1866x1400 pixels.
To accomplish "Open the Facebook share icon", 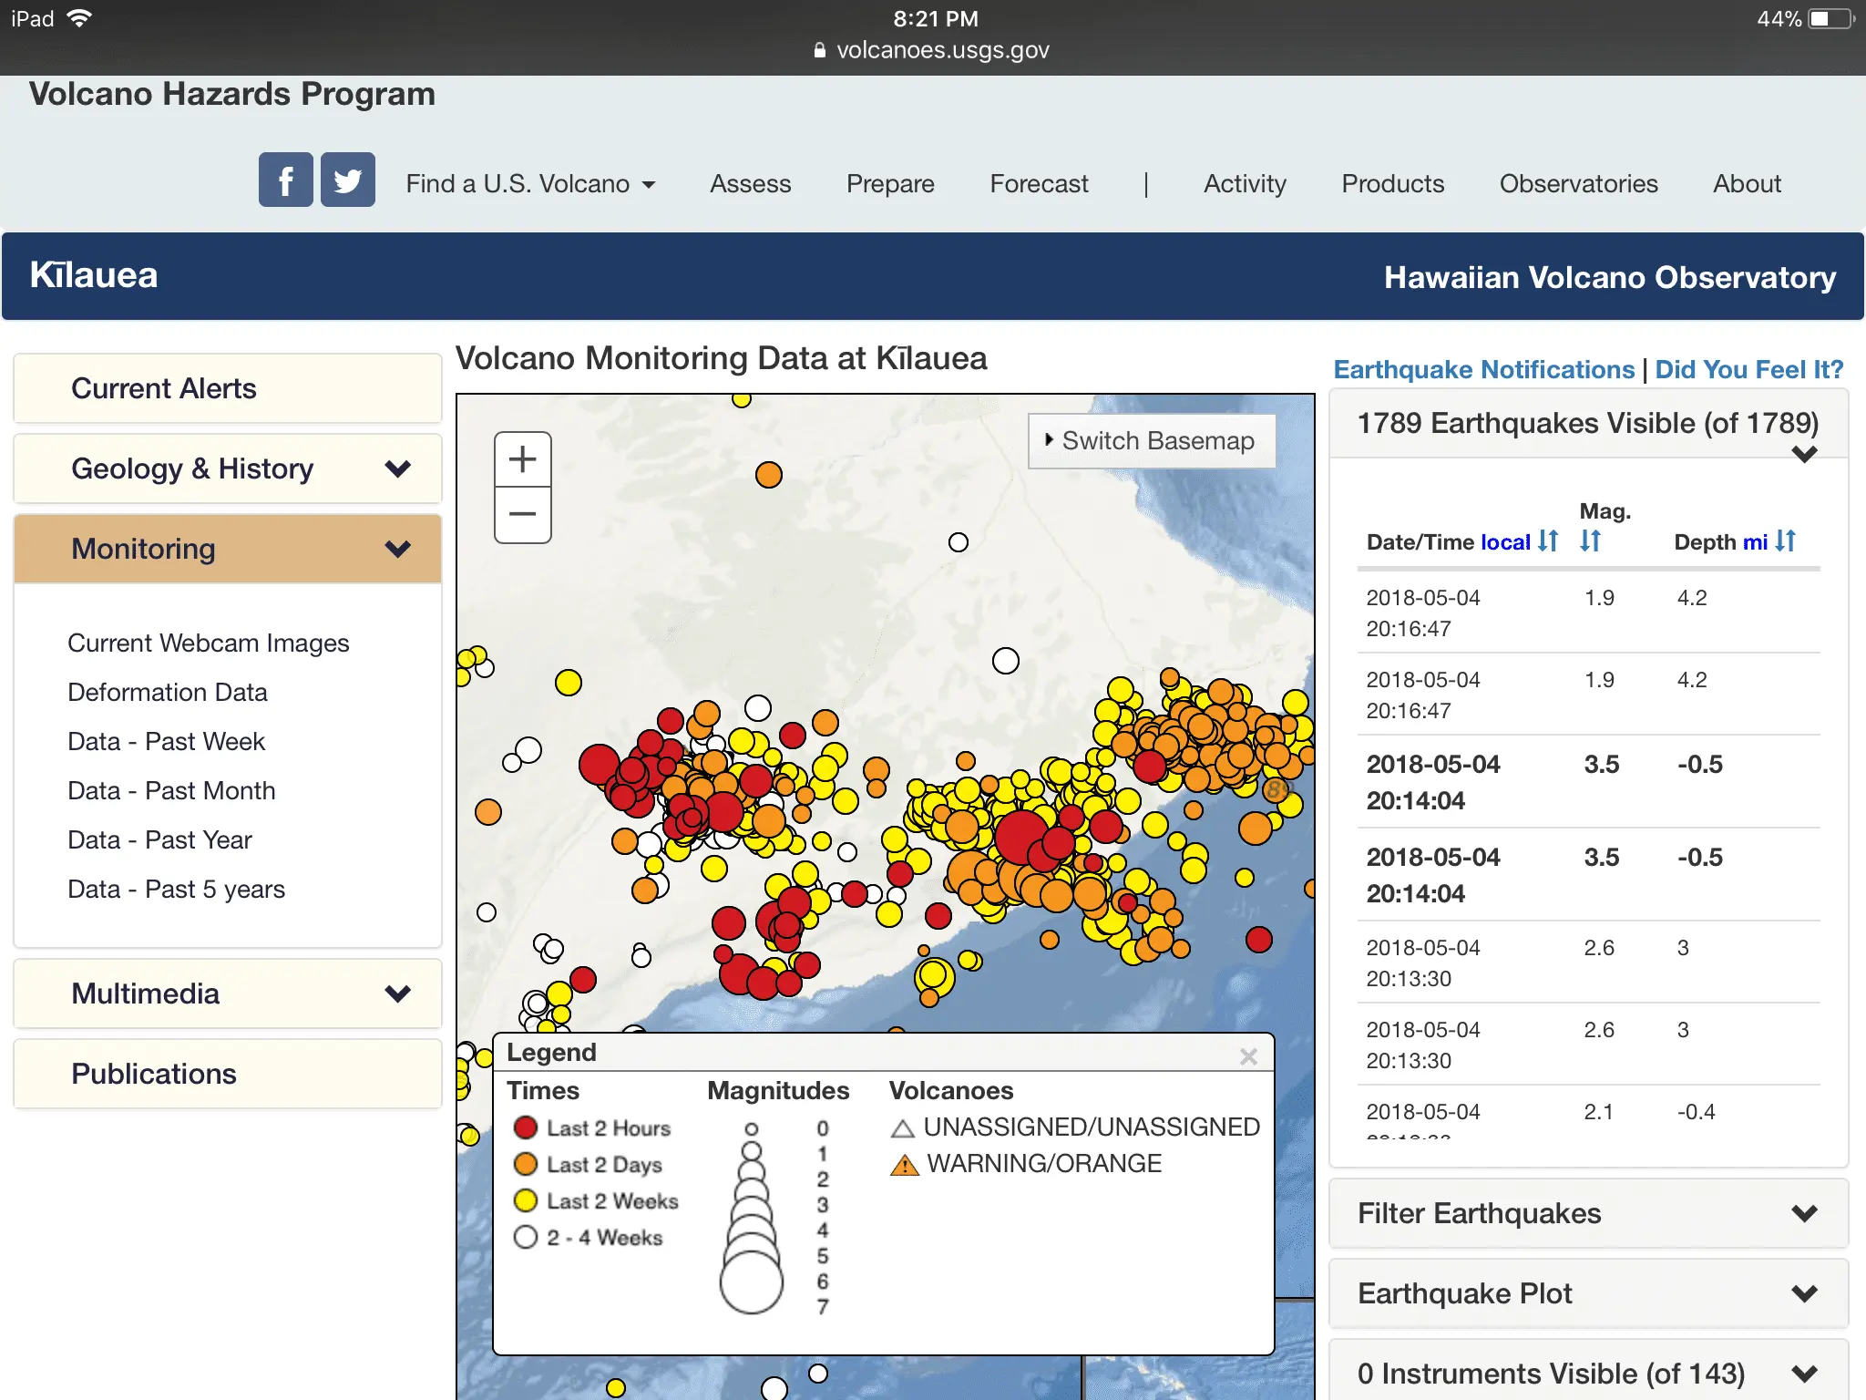I will pyautogui.click(x=285, y=180).
